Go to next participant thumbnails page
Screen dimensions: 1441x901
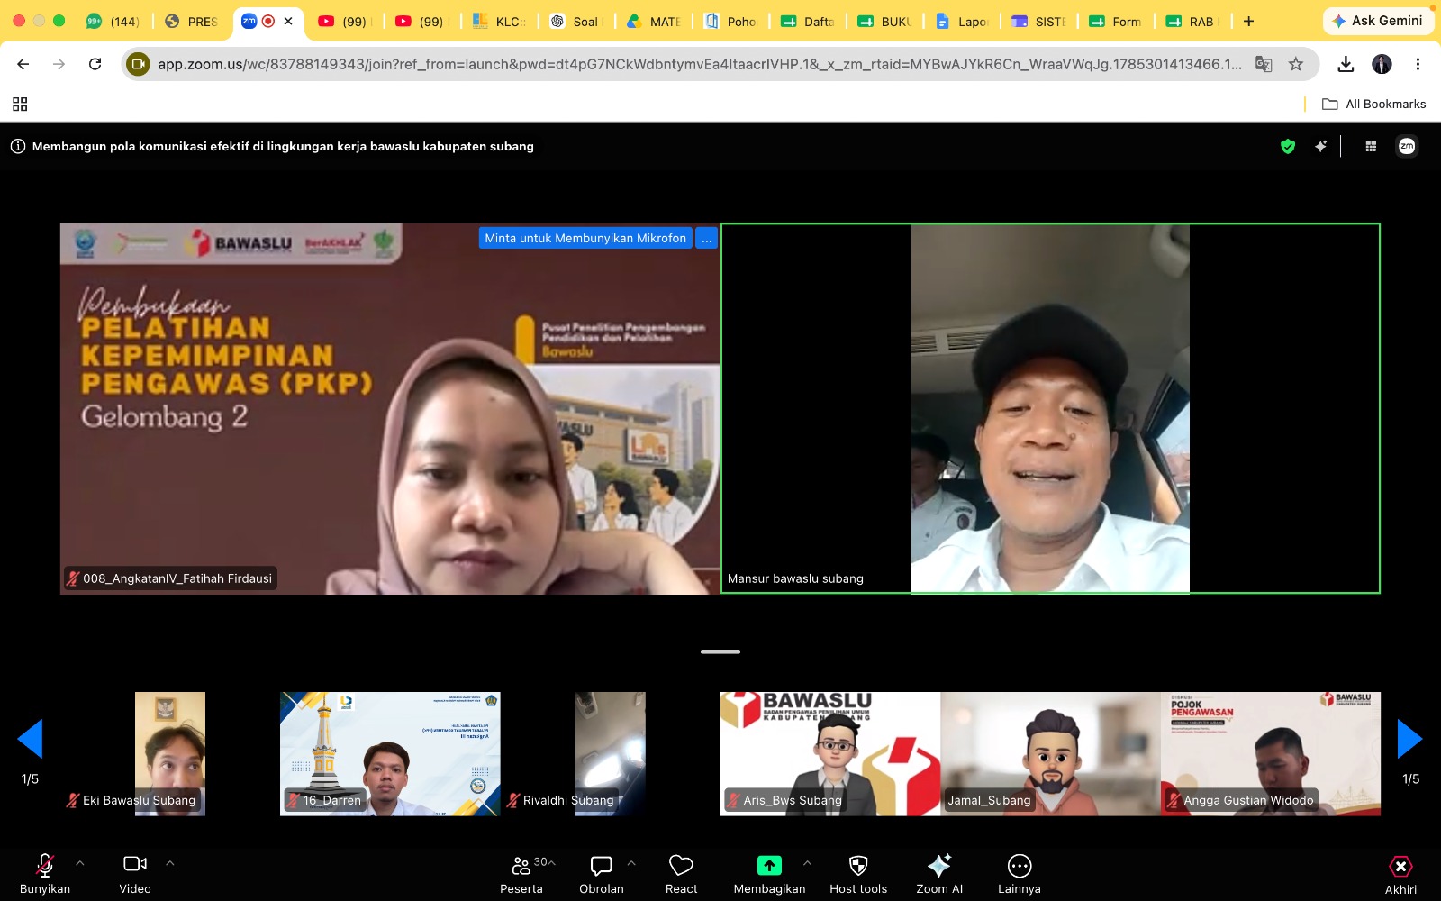[1409, 739]
